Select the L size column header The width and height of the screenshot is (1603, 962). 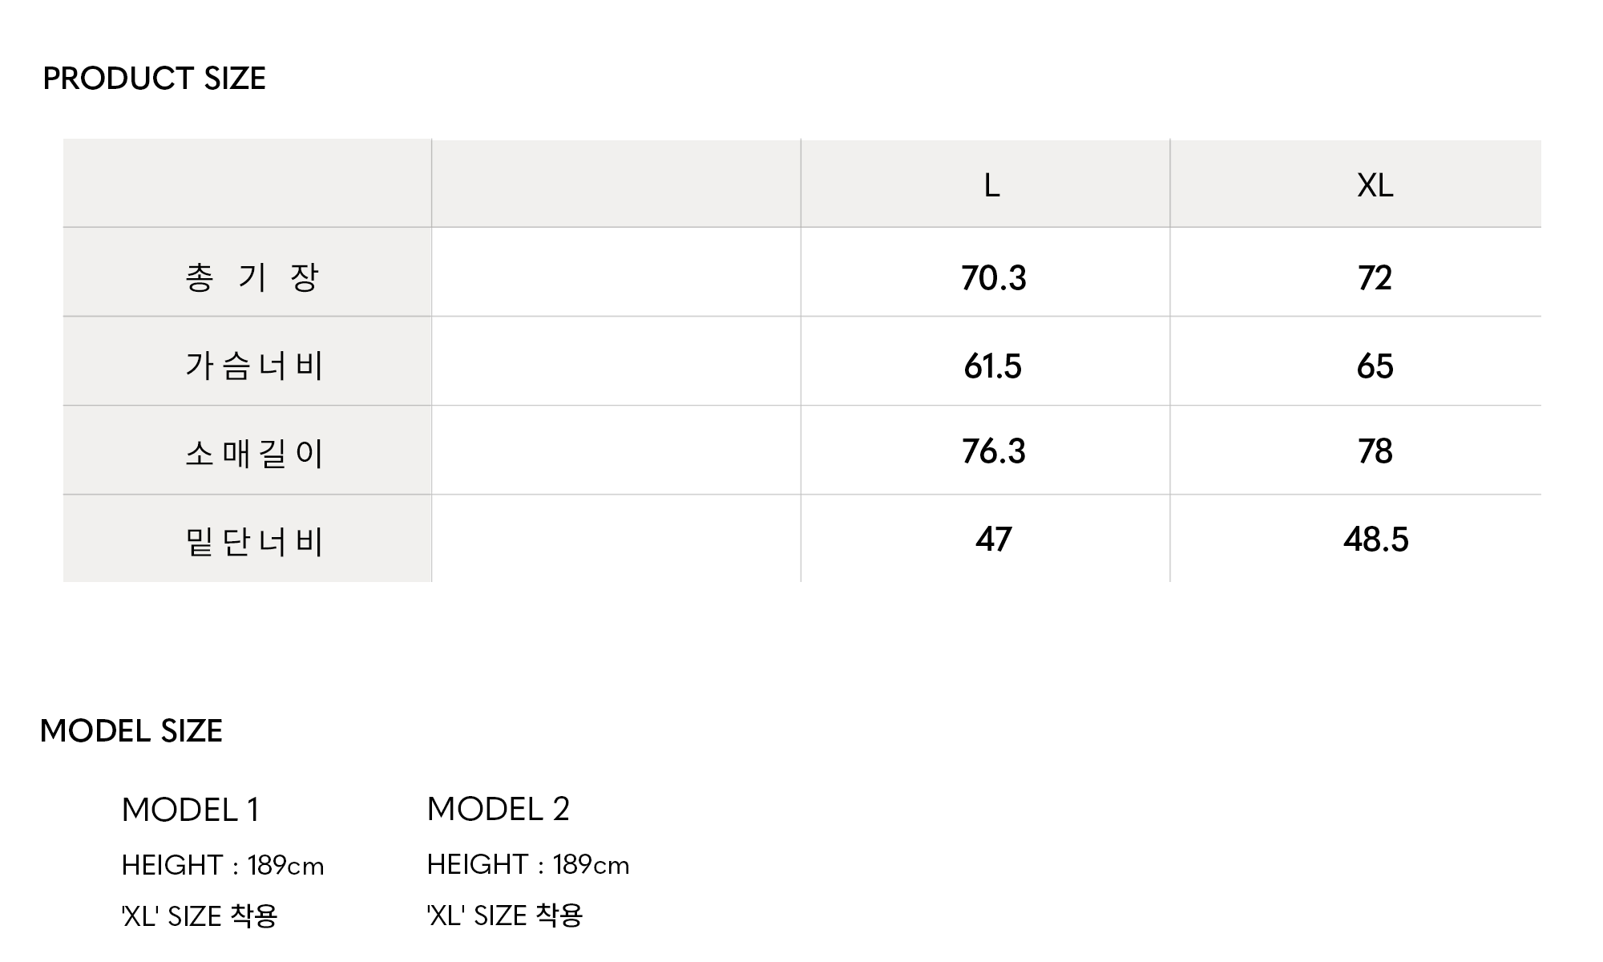(991, 185)
